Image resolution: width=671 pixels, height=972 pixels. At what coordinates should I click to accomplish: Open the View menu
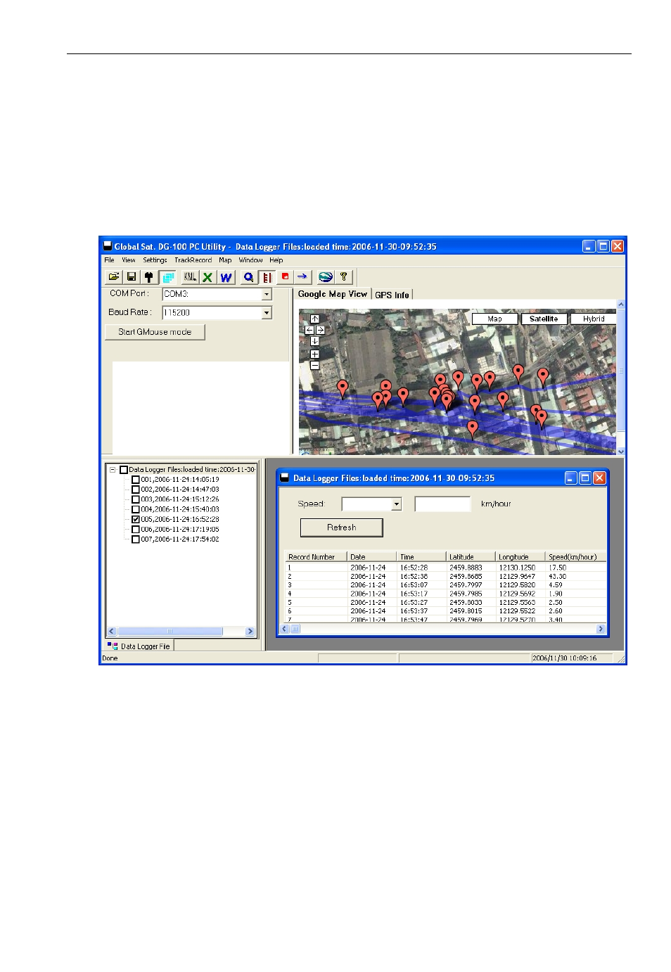129,260
